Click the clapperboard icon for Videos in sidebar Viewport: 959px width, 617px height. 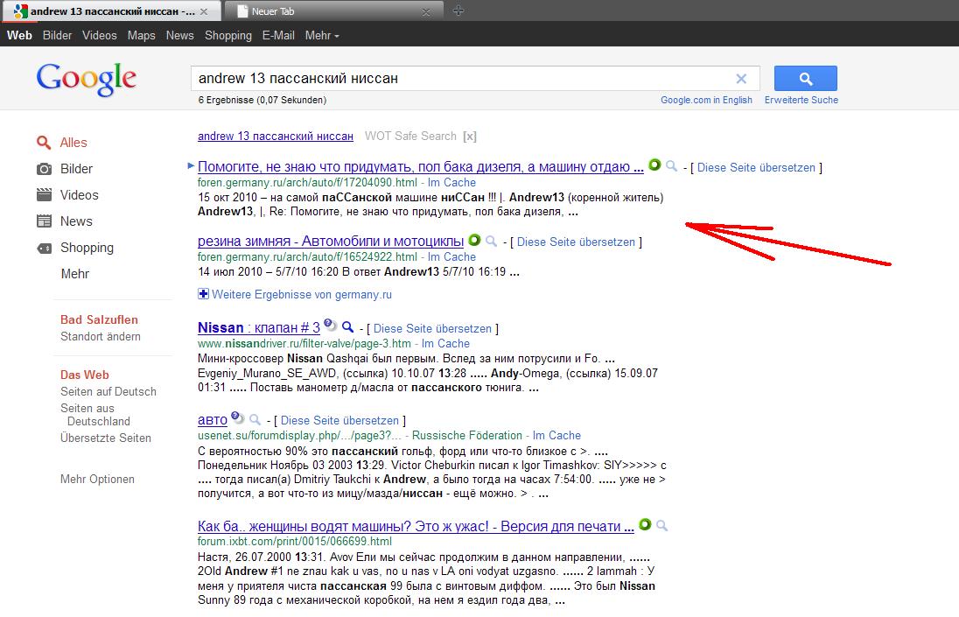(44, 195)
